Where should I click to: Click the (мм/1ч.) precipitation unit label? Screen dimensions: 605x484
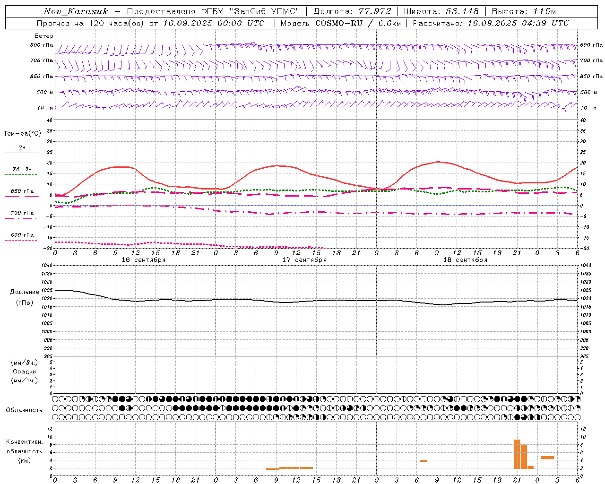click(x=25, y=380)
